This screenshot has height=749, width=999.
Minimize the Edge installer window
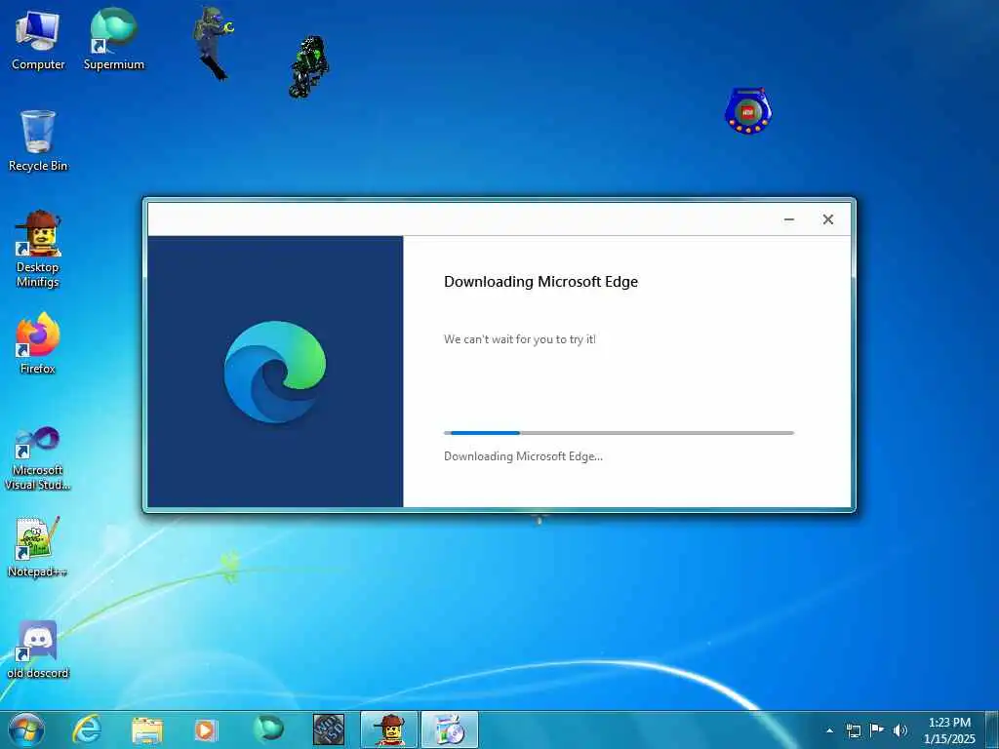click(x=788, y=219)
